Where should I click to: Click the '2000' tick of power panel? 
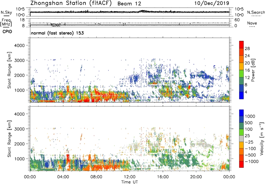click(x=19, y=75)
